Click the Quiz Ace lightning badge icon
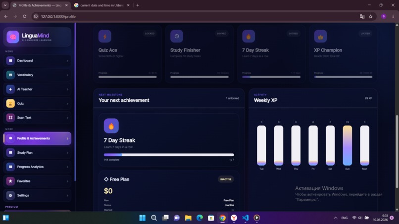The width and height of the screenshot is (399, 224). click(105, 37)
